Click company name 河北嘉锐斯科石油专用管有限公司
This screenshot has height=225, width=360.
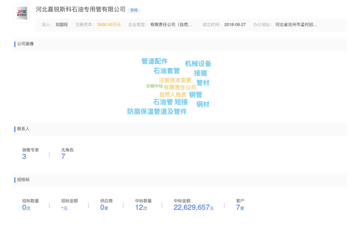point(80,10)
